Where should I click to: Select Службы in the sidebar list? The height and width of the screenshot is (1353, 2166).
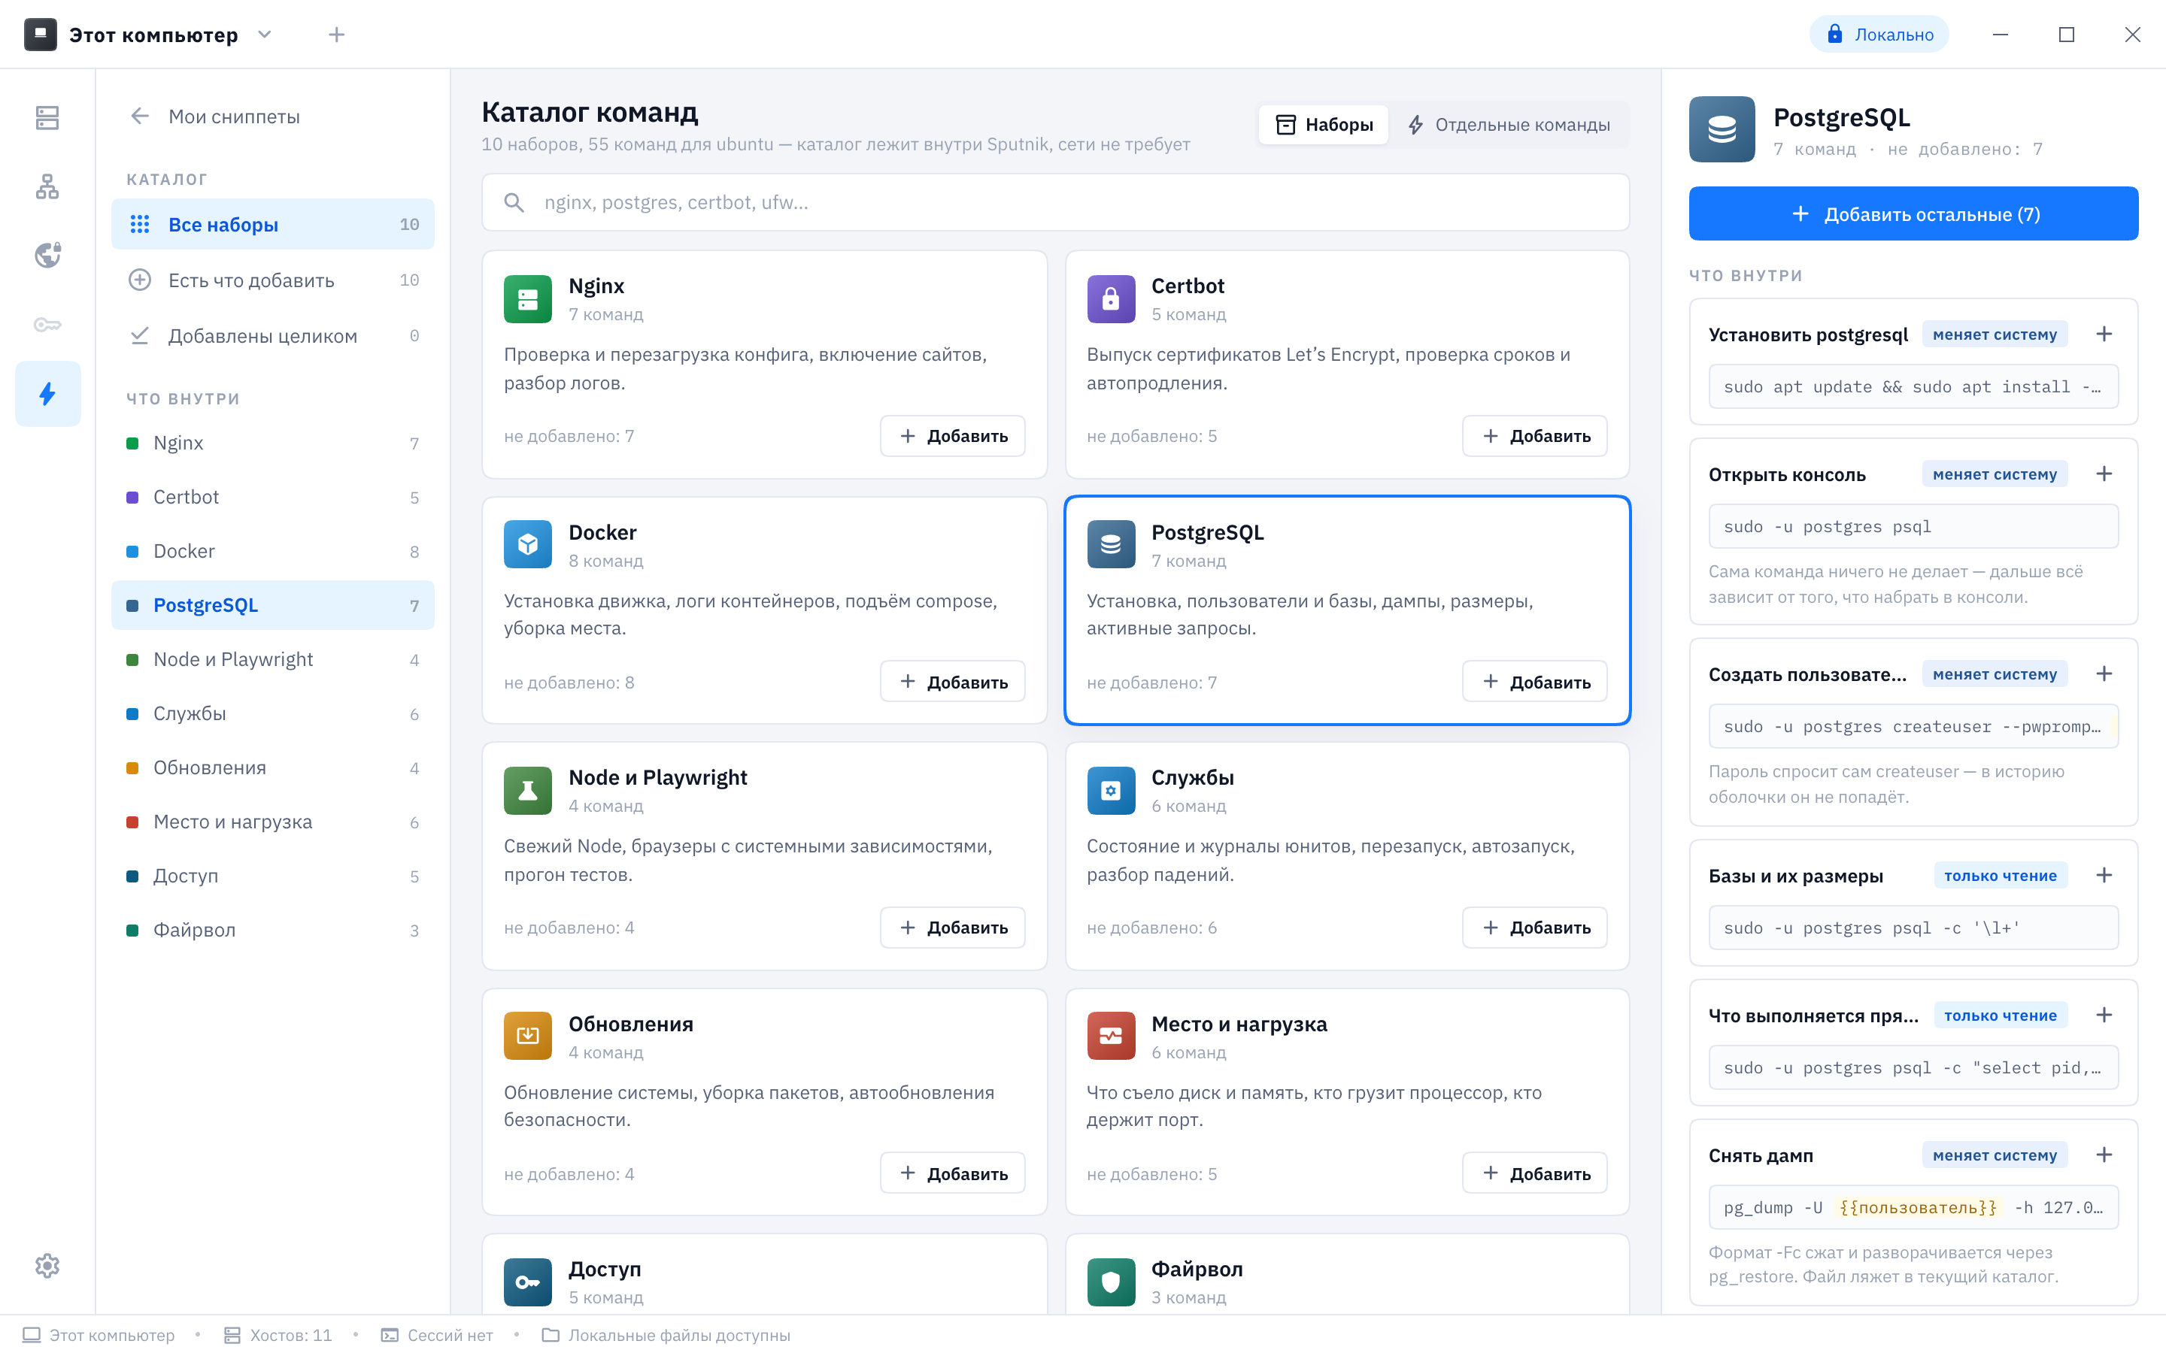pyautogui.click(x=273, y=713)
